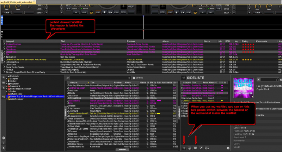This screenshot has height=152, width=282.
Task: Click inside the browser search field
Action: (x=100, y=78)
